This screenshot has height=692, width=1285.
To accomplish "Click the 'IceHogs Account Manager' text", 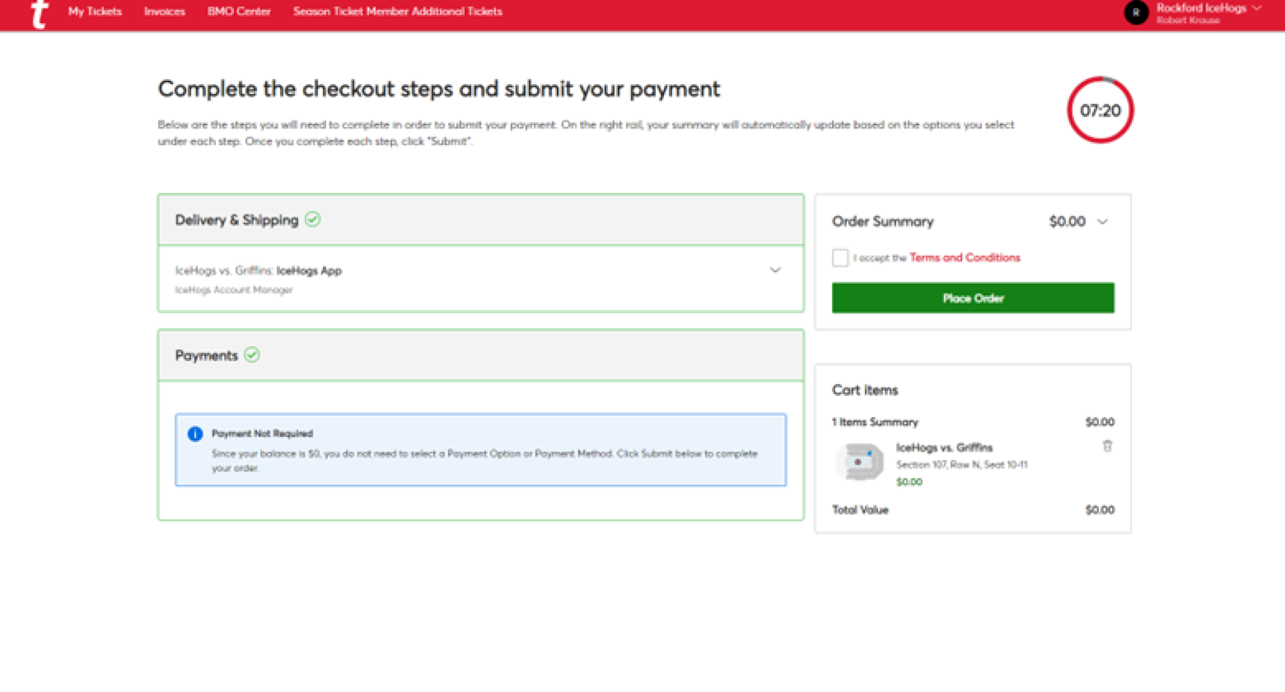I will [x=234, y=290].
